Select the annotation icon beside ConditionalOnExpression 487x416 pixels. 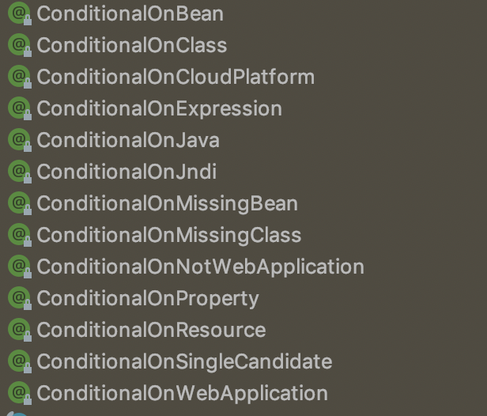pyautogui.click(x=17, y=108)
